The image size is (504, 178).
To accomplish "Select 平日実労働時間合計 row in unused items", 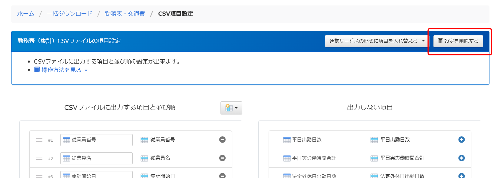I will 370,158.
